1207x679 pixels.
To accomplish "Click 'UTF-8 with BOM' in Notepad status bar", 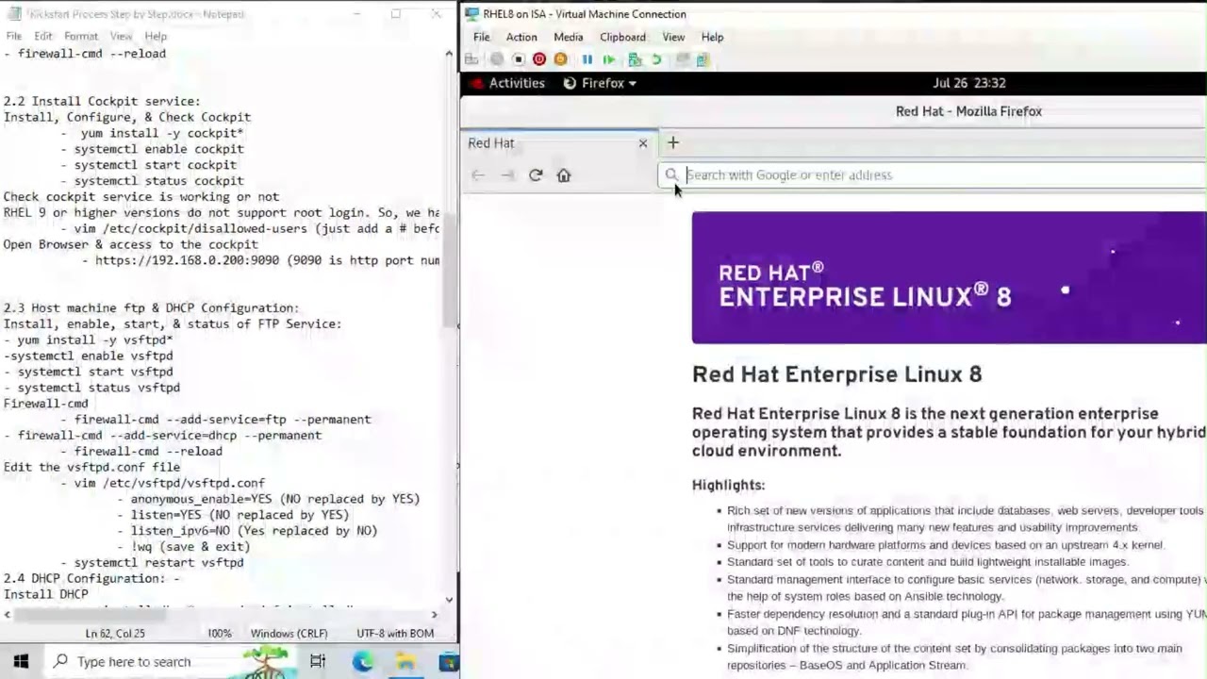I will (x=395, y=634).
